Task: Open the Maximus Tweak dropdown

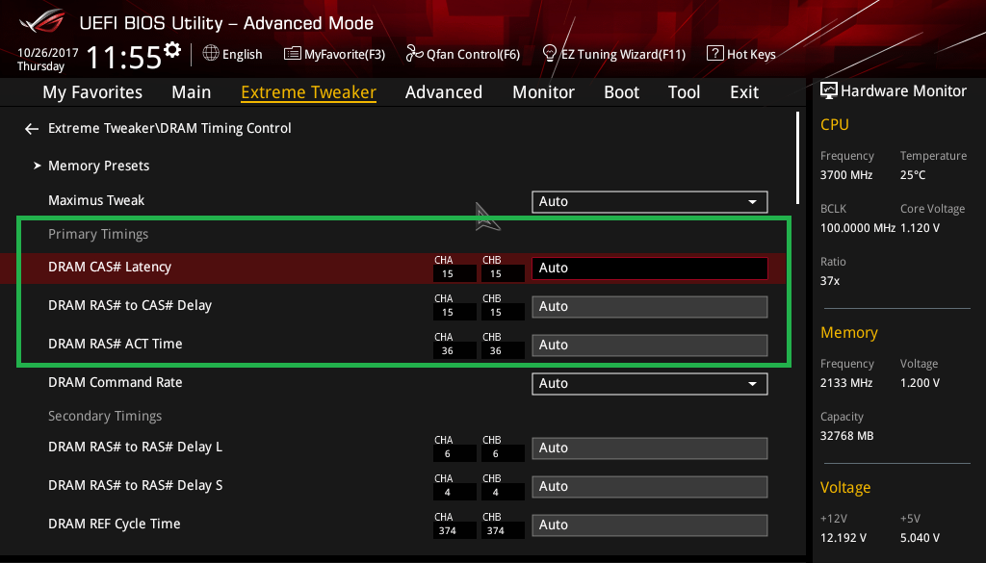Action: pyautogui.click(x=649, y=201)
